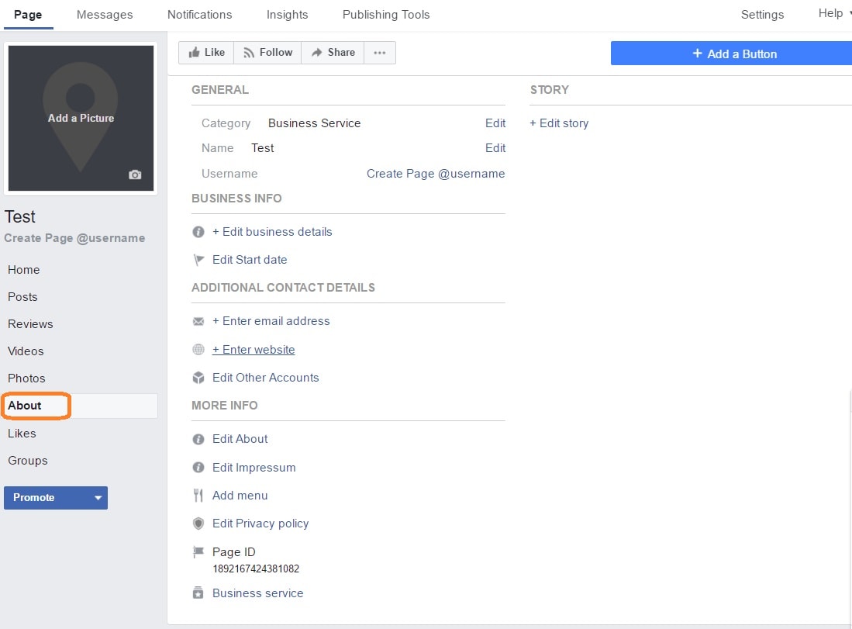
Task: Click the flag icon beside Edit Start date
Action: [199, 260]
